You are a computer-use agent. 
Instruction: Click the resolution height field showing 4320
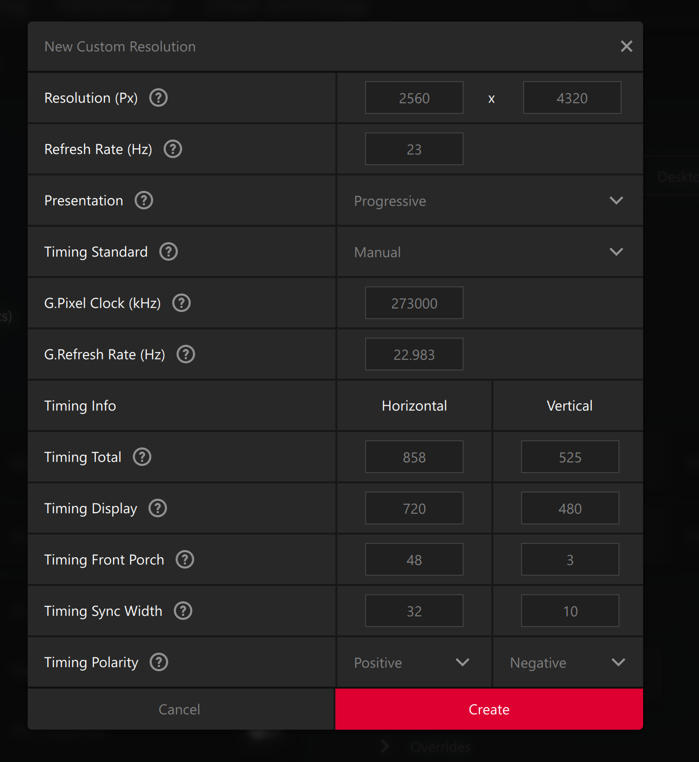(x=572, y=97)
